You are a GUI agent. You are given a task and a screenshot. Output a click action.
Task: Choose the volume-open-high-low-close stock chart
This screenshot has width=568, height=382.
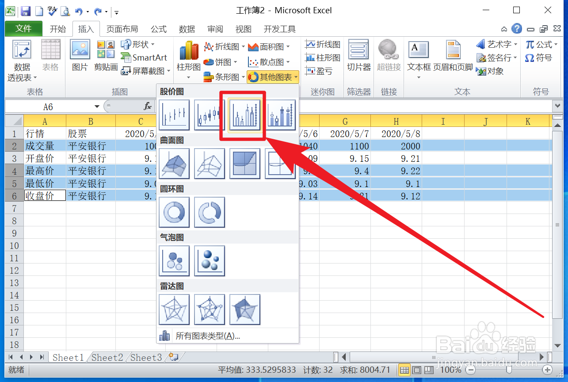click(x=280, y=115)
